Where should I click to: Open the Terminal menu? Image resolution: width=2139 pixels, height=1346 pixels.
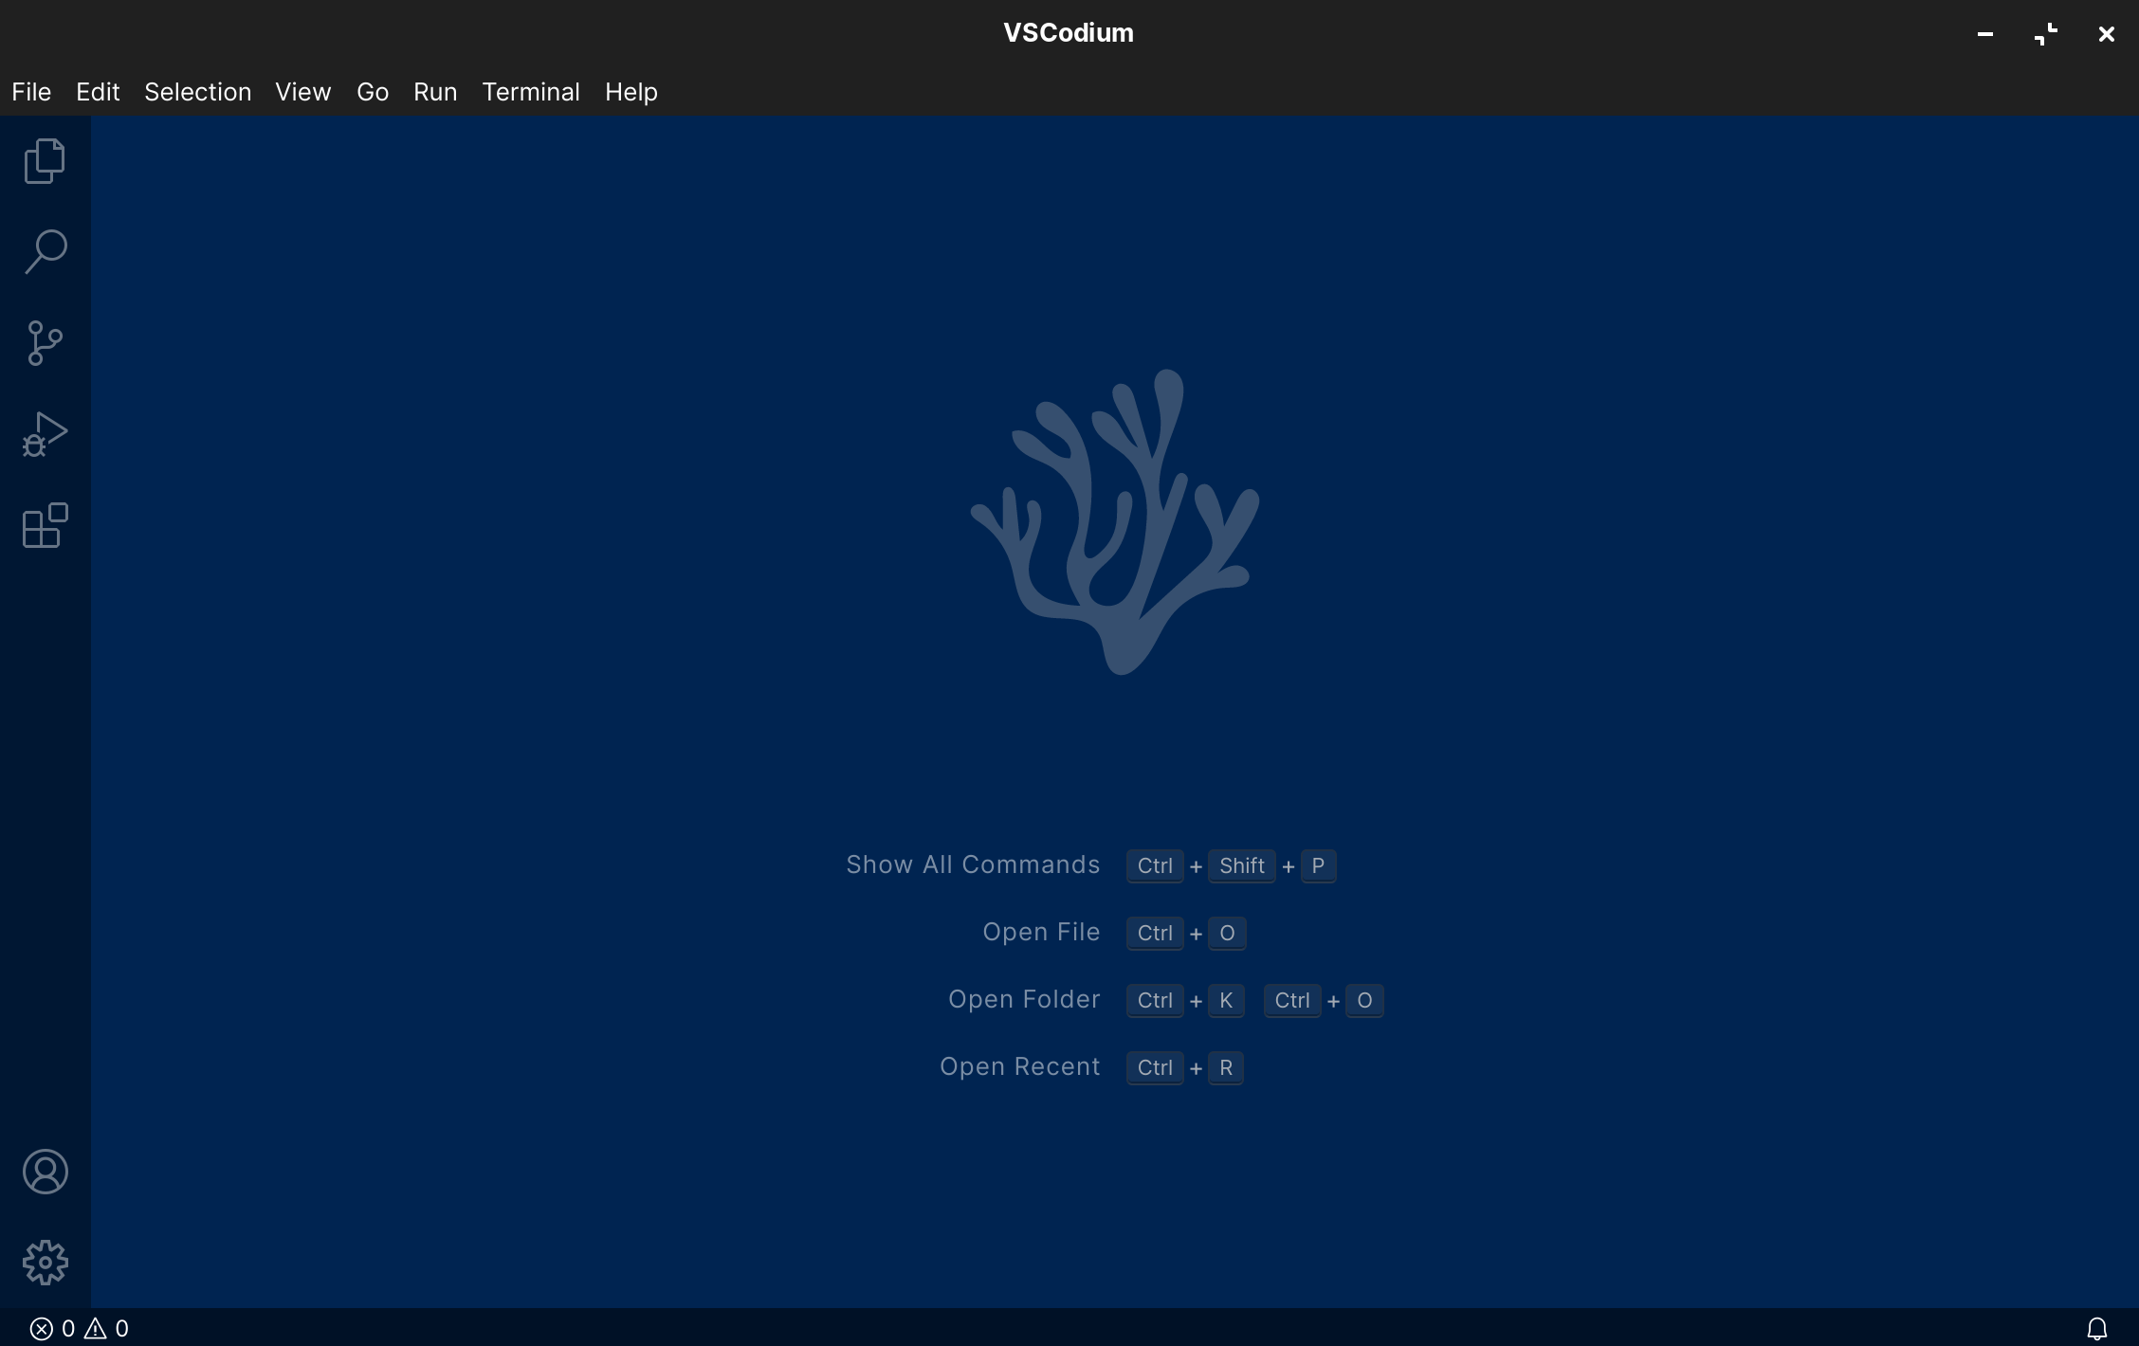point(531,92)
